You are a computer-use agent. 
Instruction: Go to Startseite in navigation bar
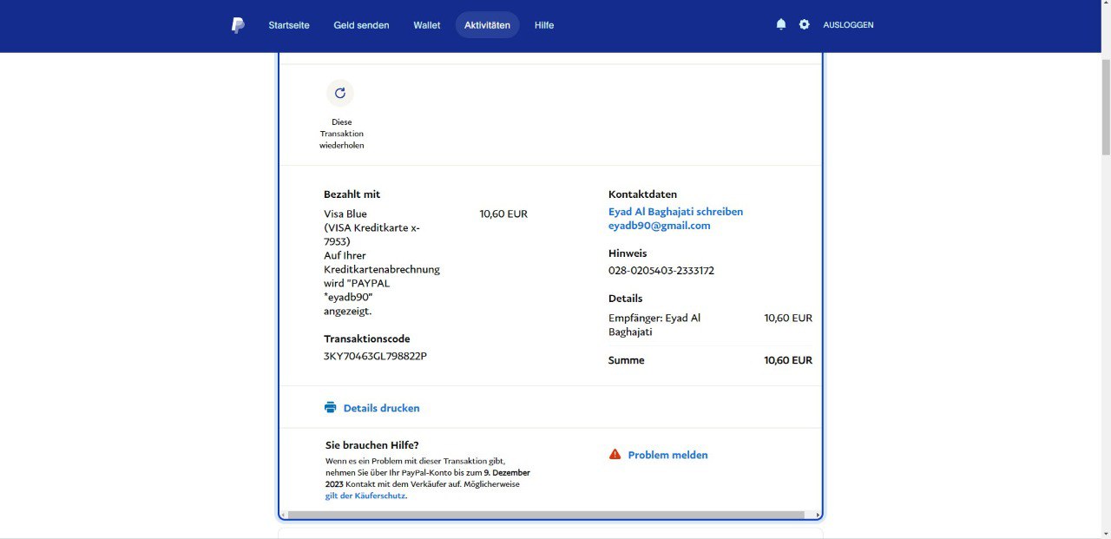289,25
